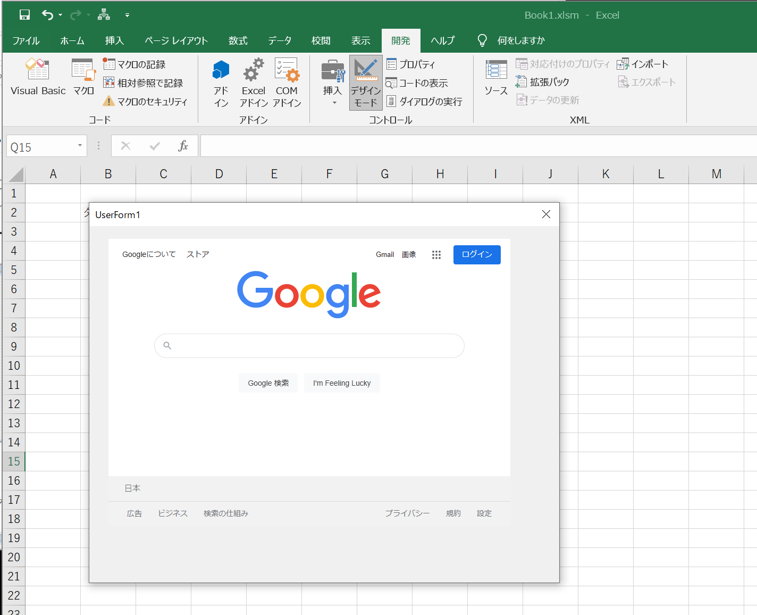Viewport: 757px width, 615px height.
Task: Open the Google apps grid icon
Action: coord(436,255)
